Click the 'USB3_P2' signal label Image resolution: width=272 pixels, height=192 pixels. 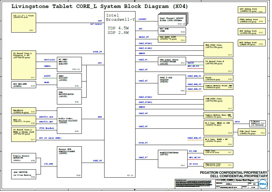pyautogui.click(x=143, y=70)
